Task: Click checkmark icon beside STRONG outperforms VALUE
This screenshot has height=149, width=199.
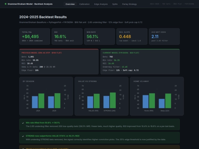Action: coord(23,136)
